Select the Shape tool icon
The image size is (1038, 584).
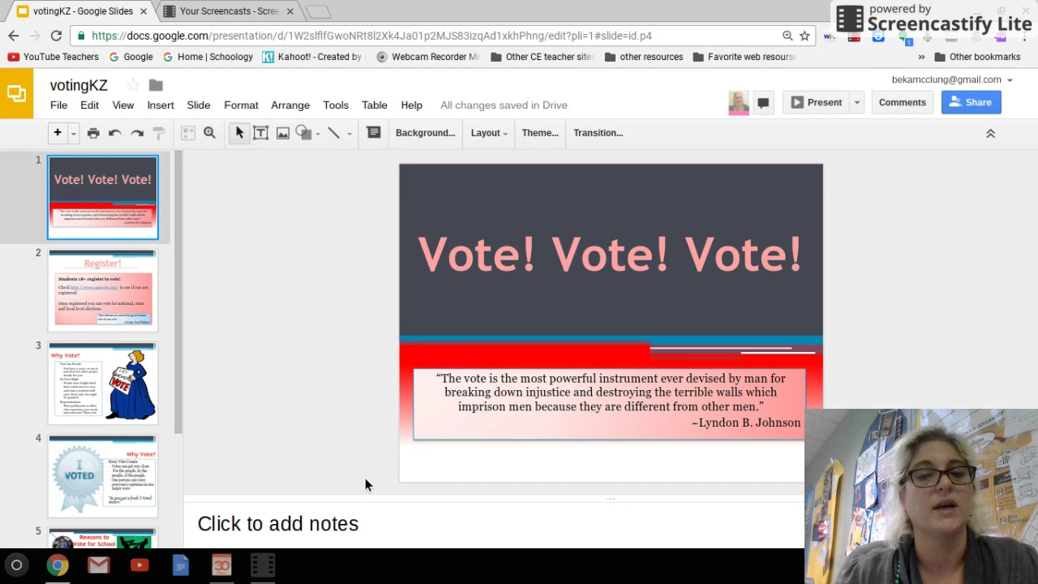point(303,133)
